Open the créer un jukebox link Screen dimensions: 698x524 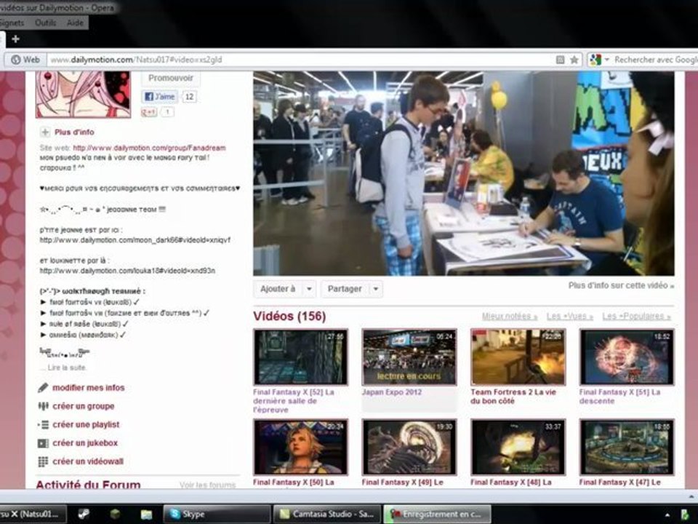pos(85,443)
